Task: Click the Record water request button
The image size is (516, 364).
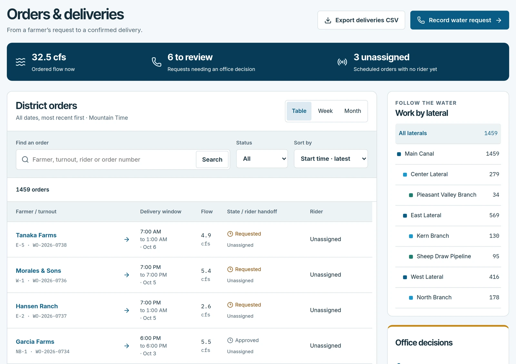Action: (x=460, y=20)
